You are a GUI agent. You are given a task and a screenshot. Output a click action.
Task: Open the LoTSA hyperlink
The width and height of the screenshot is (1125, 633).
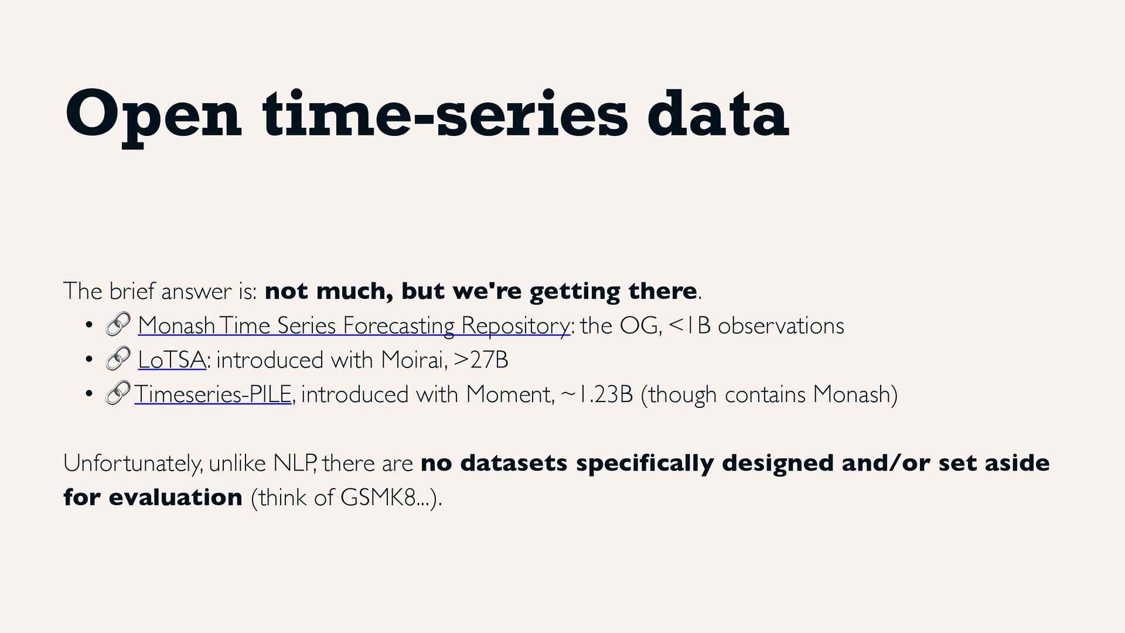[171, 360]
